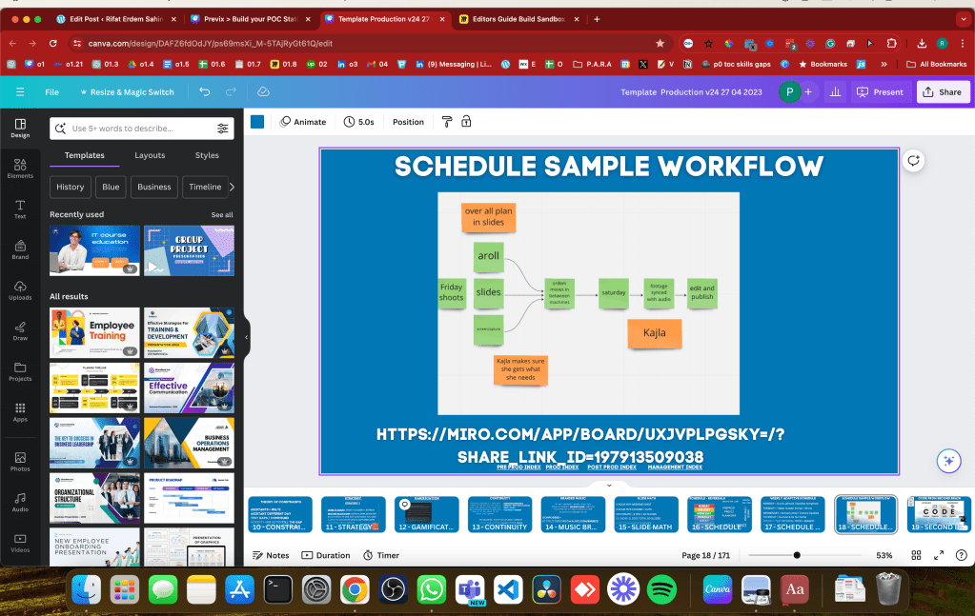Click the lock icon in toolbar
This screenshot has height=616, width=975.
coord(466,122)
